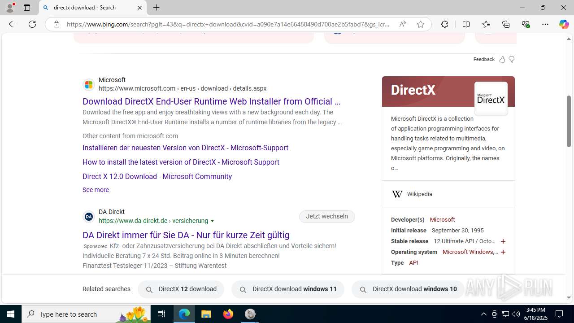Screen dimensions: 574x323
Task: Expand See more Microsoft results
Action: 96,190
